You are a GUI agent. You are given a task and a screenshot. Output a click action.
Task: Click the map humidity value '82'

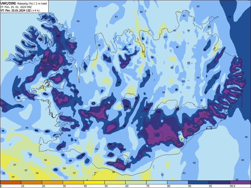[4, 173]
